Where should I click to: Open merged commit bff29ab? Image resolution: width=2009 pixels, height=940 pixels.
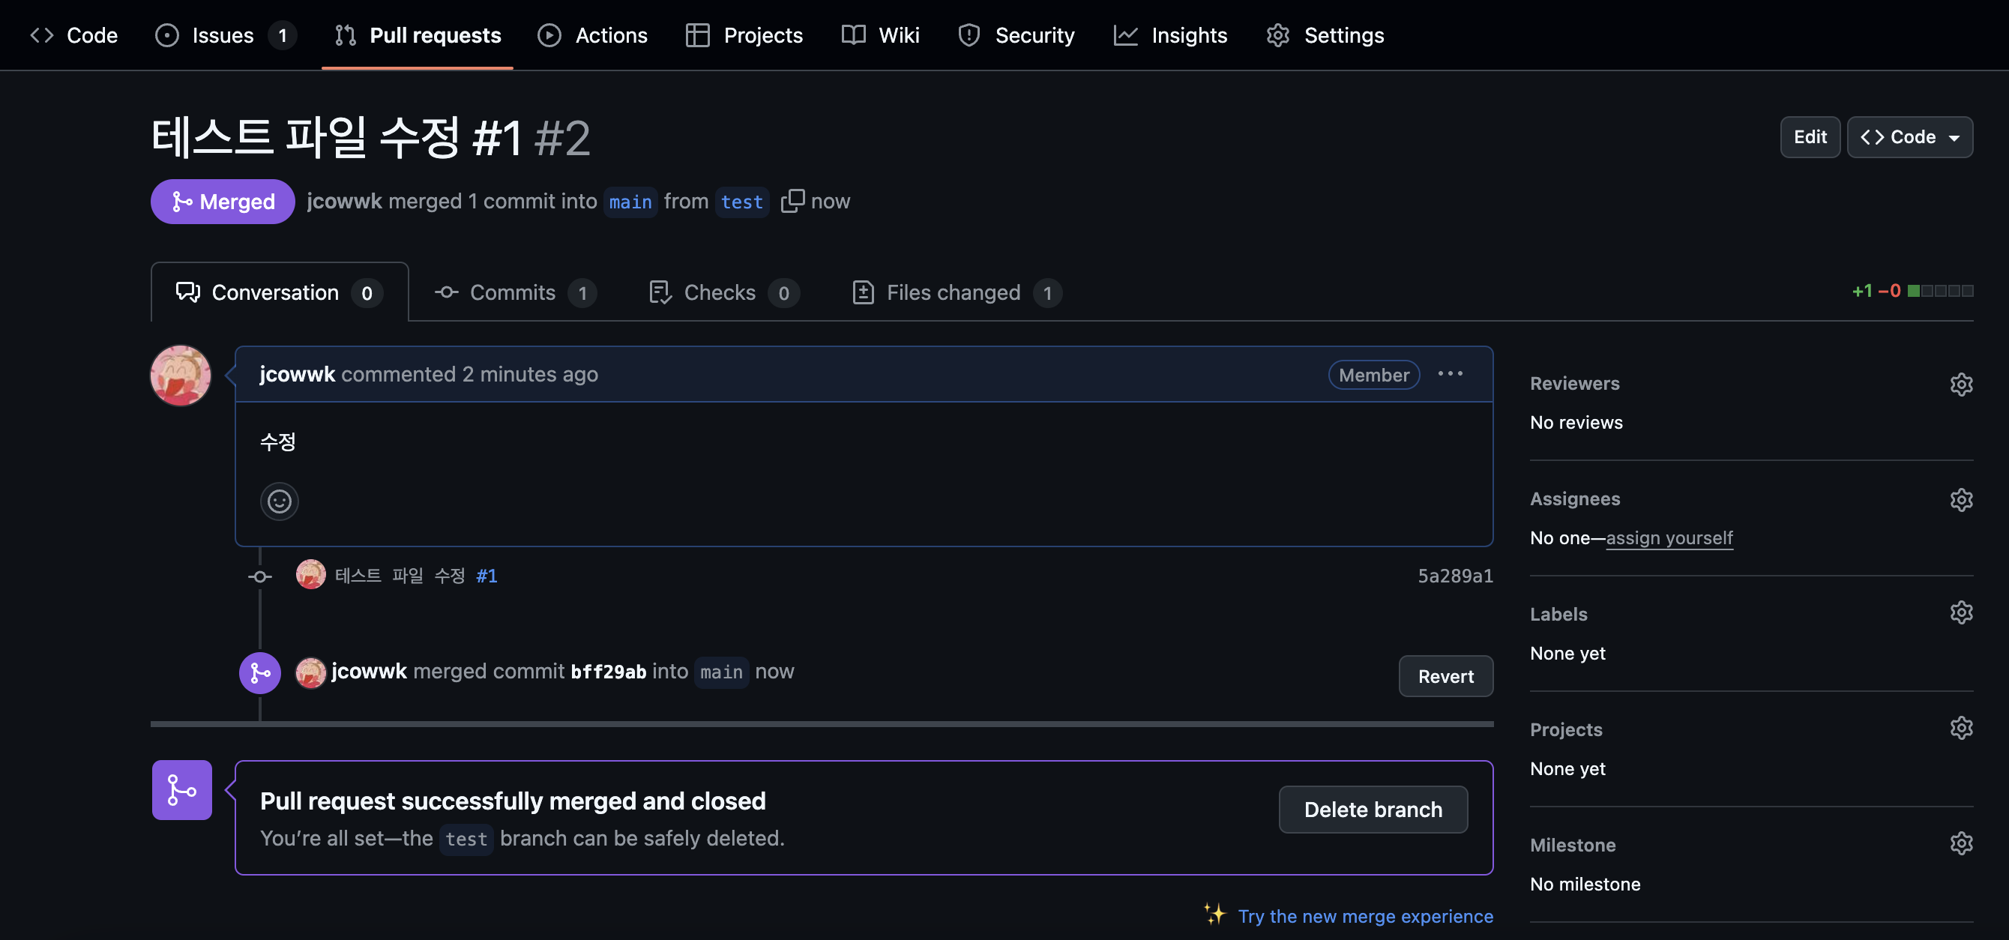(x=607, y=672)
